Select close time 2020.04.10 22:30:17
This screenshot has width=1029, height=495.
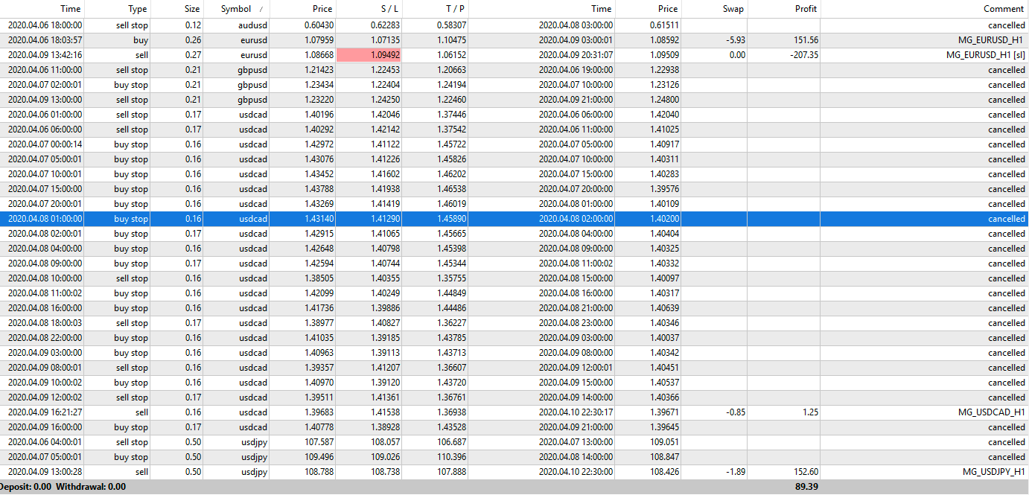tap(576, 412)
